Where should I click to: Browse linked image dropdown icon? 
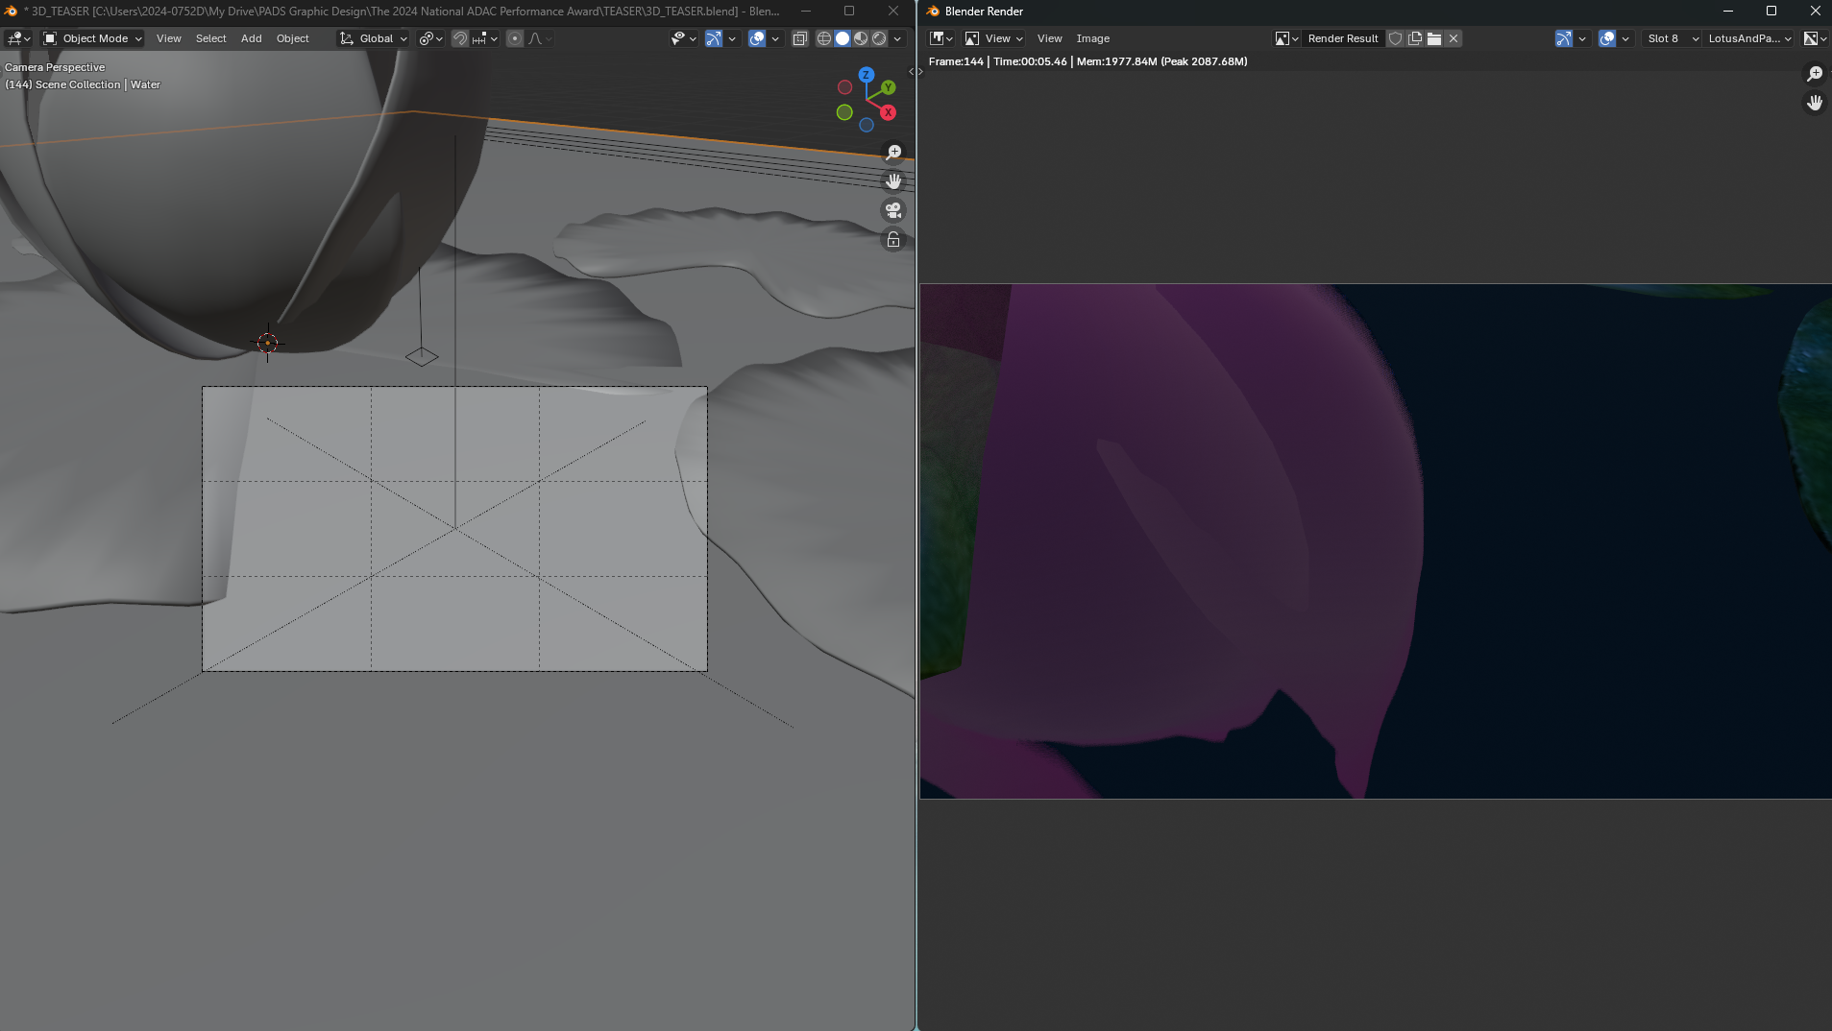click(1286, 38)
